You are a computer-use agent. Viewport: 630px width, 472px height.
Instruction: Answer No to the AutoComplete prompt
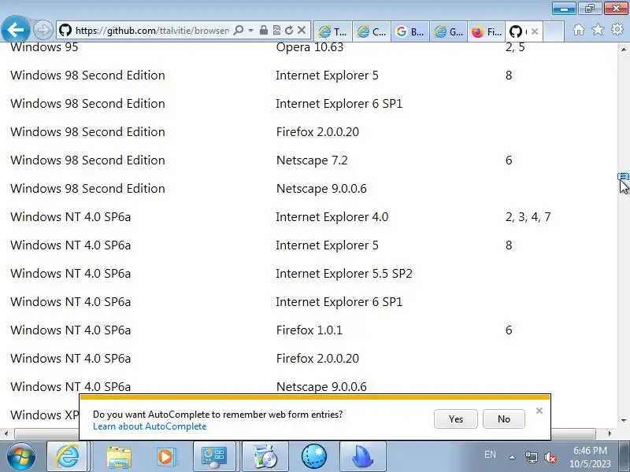click(x=504, y=419)
